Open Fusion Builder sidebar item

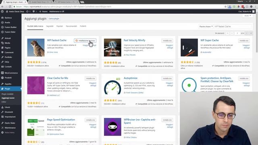[10, 27]
